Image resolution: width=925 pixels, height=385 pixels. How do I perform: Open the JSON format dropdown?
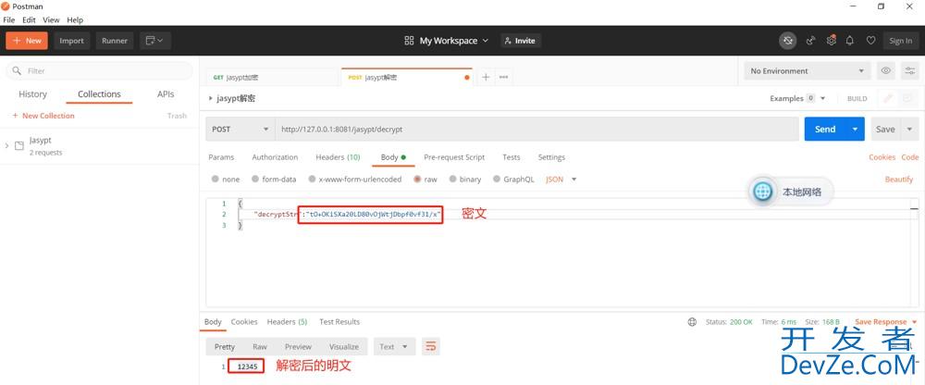(x=561, y=179)
